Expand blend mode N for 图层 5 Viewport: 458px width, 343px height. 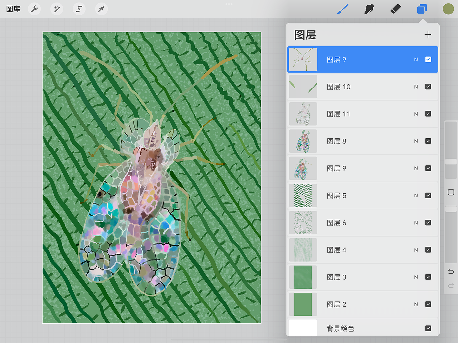pyautogui.click(x=416, y=195)
